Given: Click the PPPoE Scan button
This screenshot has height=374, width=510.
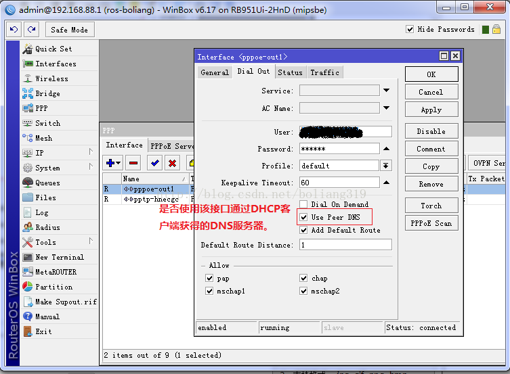Looking at the screenshot, I should (x=431, y=223).
